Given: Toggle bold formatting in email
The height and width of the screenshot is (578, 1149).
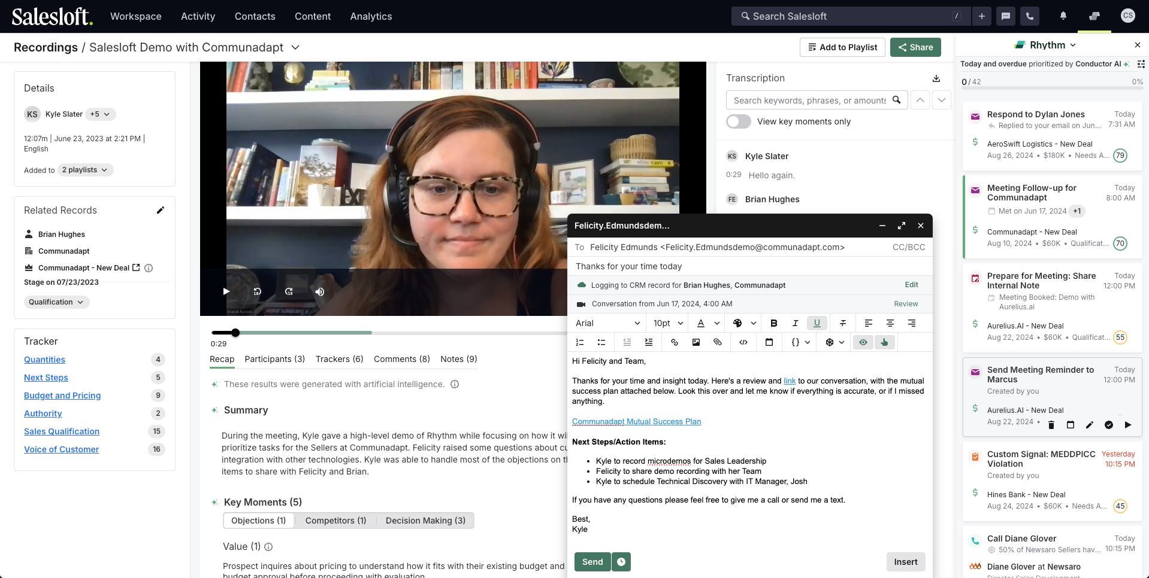Looking at the screenshot, I should pos(773,323).
